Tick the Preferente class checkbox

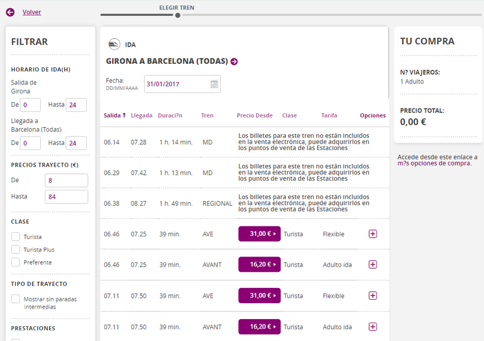pos(16,262)
